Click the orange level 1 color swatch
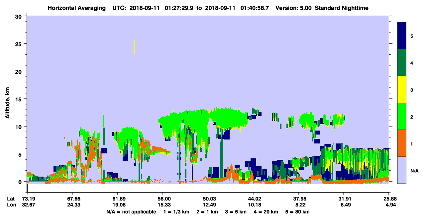The image size is (432, 221). [402, 143]
